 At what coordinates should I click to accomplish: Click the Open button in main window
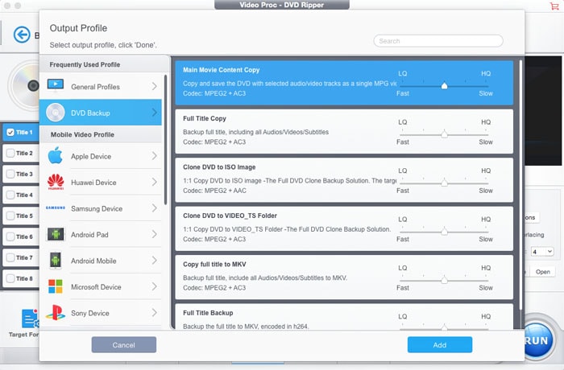point(542,272)
